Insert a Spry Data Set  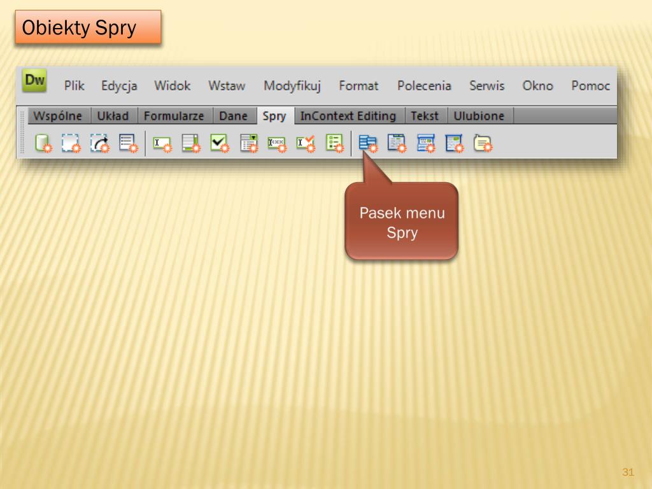pyautogui.click(x=43, y=143)
